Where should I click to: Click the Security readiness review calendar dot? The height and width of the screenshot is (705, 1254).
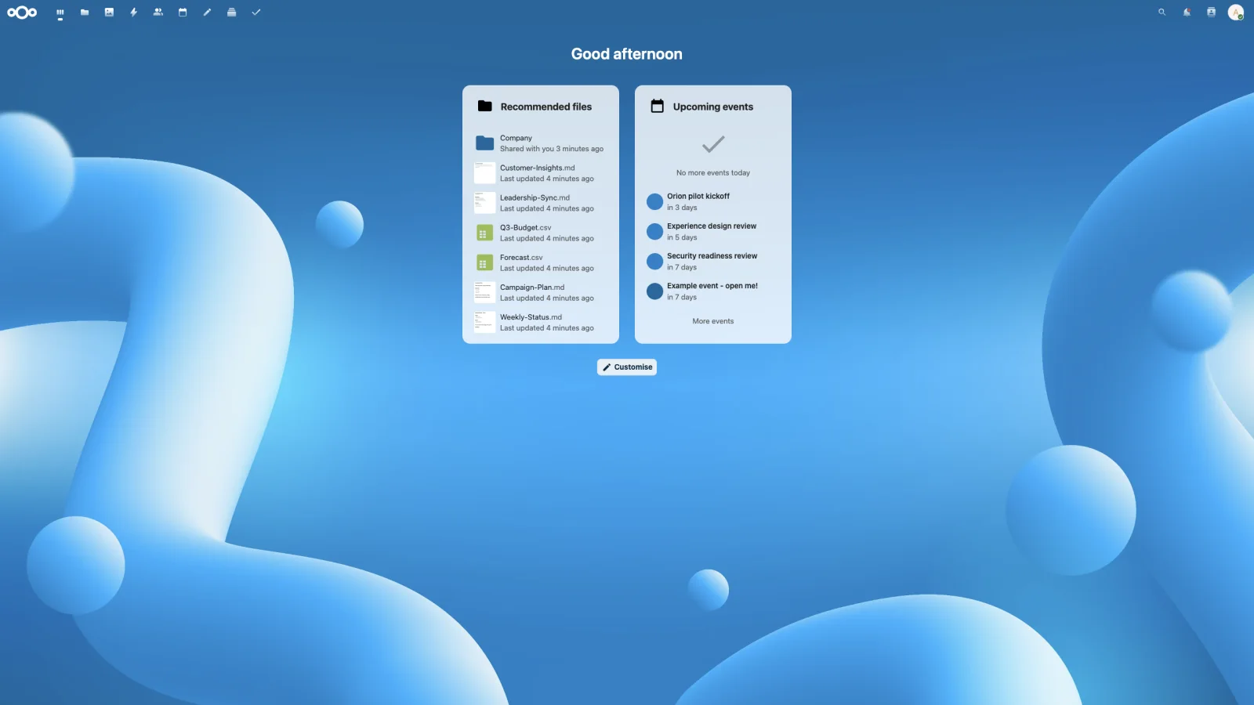(x=655, y=262)
